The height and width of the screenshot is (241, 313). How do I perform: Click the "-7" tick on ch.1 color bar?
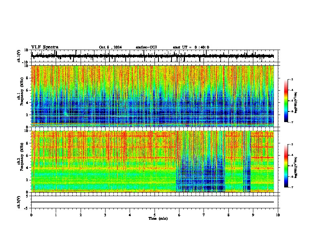click(x=292, y=122)
